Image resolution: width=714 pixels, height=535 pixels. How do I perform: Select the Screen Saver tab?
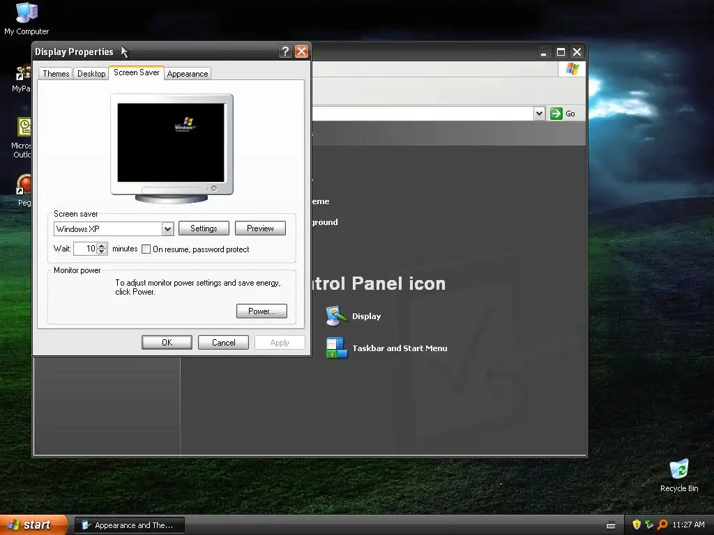136,72
